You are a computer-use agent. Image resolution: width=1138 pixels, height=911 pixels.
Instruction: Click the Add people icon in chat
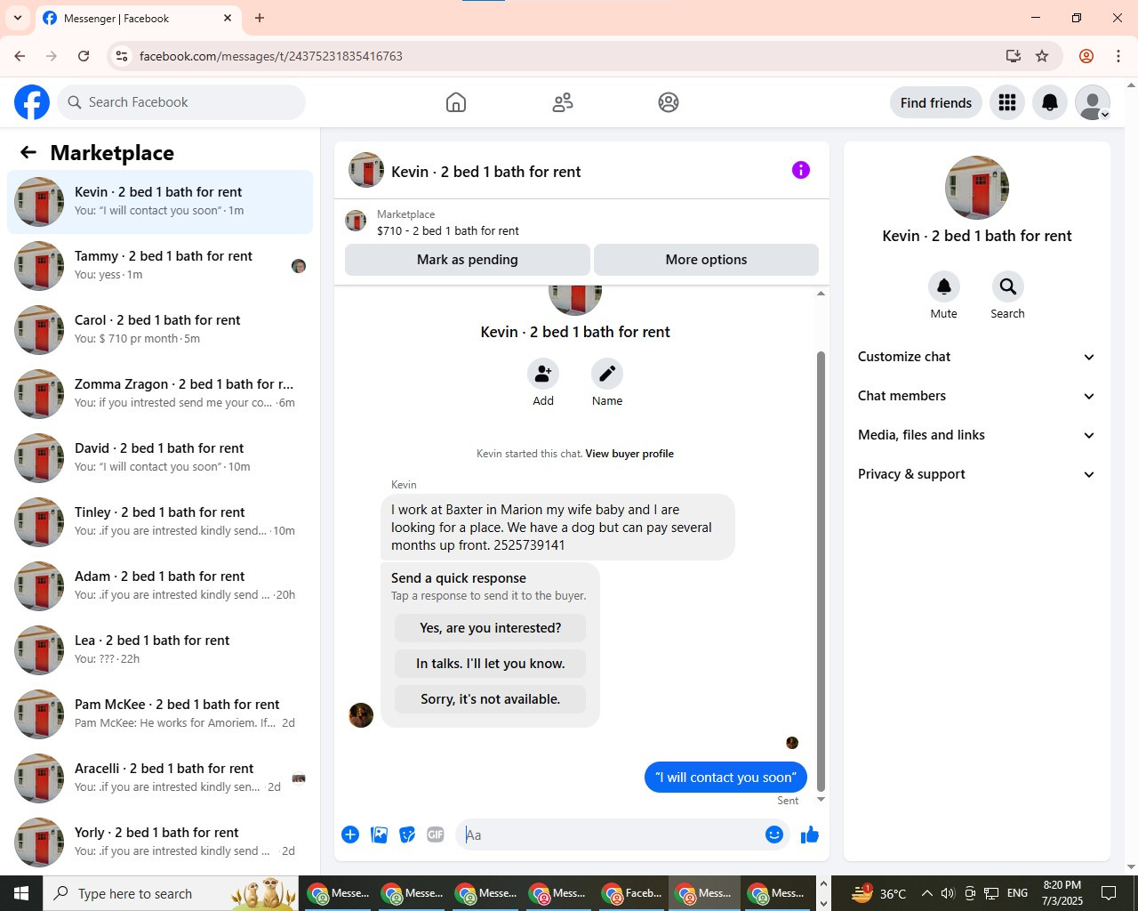pos(543,374)
